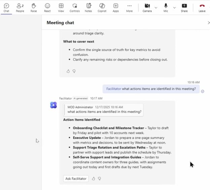
Task: Change meeting layout with View
Action: click(x=61, y=7)
